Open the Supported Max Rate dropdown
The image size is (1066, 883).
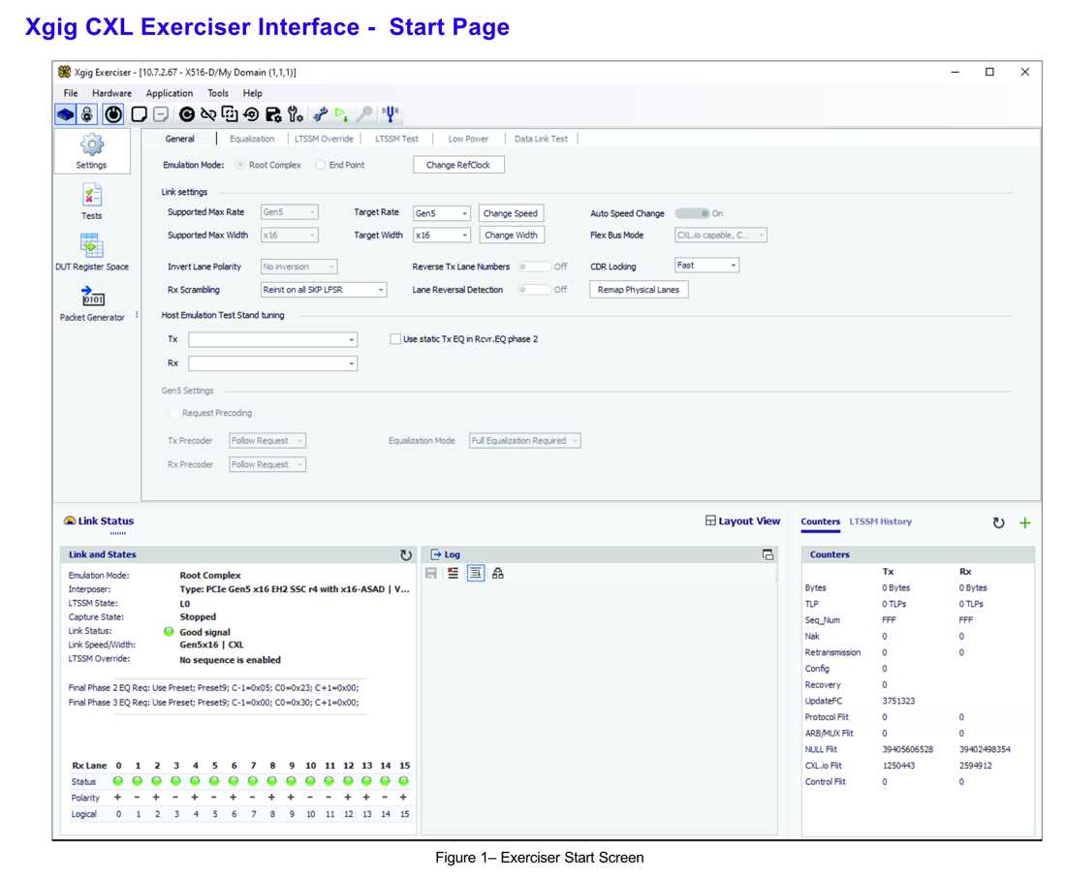pos(289,212)
